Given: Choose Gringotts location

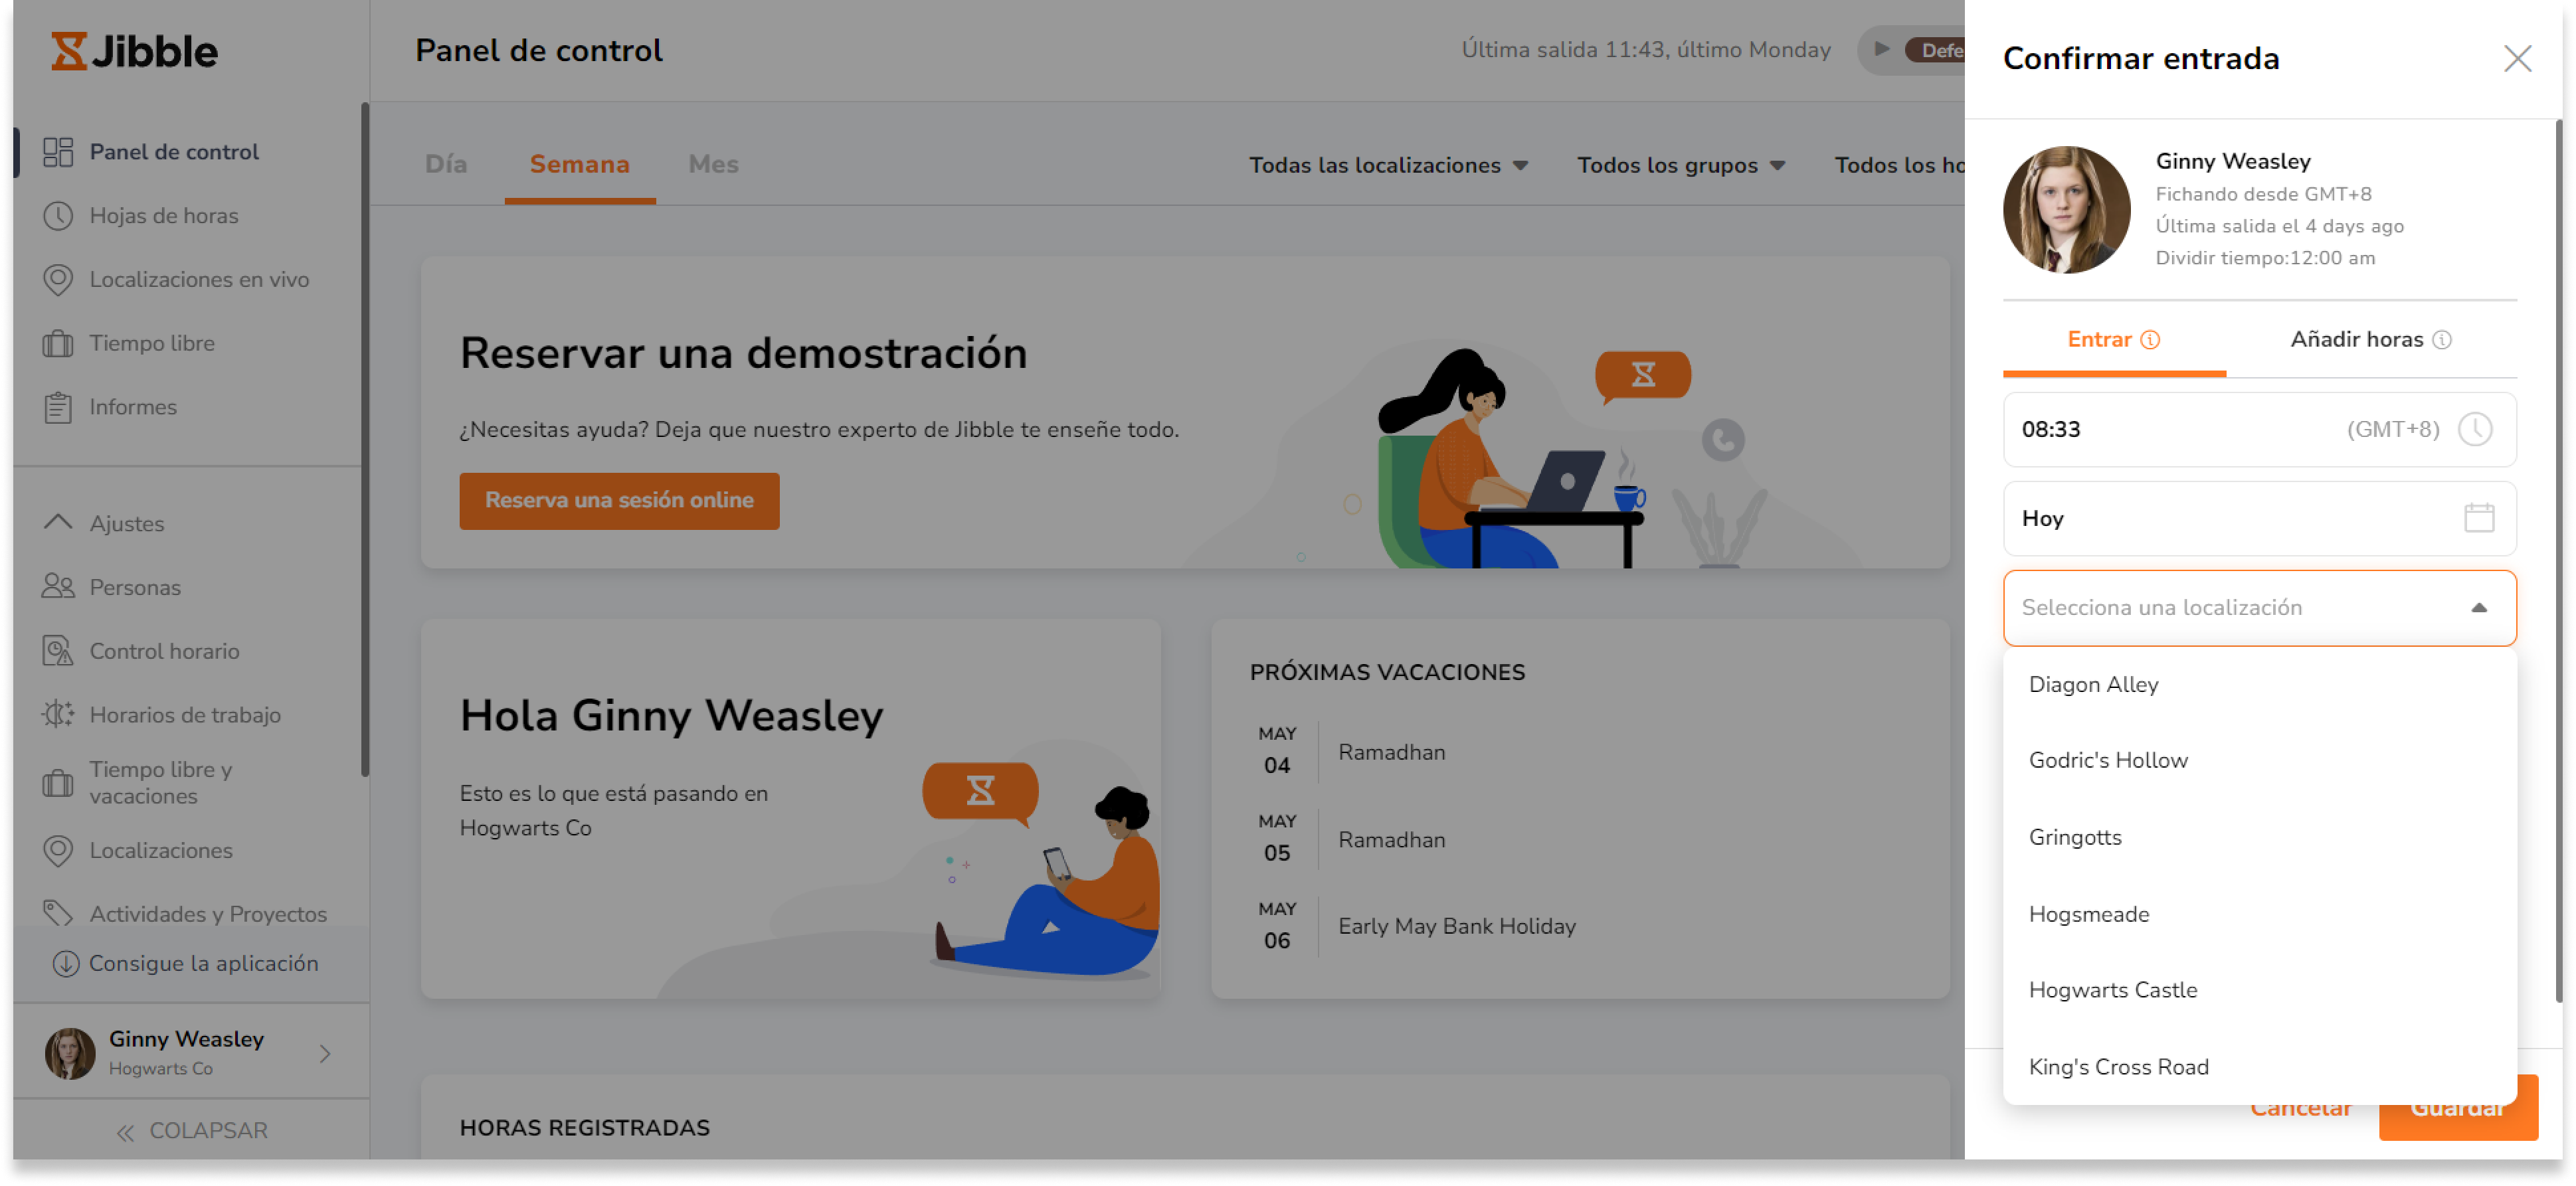Looking at the screenshot, I should point(2260,838).
